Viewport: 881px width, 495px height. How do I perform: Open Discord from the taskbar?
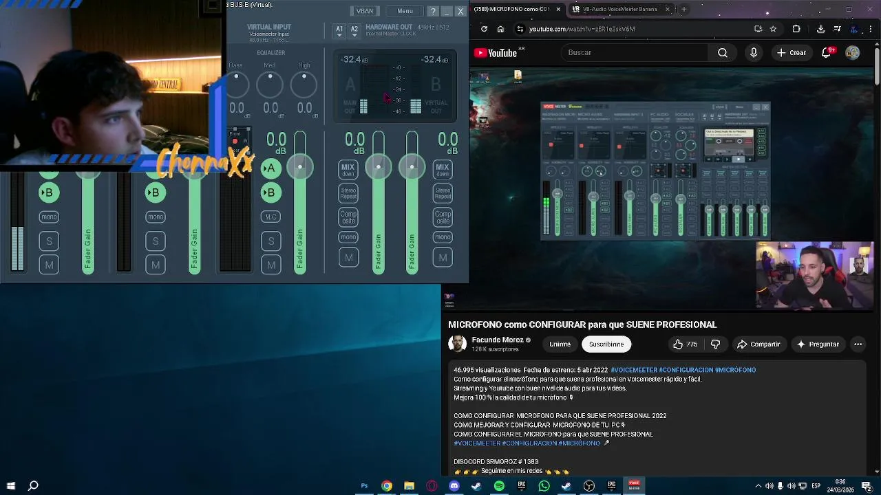pyautogui.click(x=454, y=486)
